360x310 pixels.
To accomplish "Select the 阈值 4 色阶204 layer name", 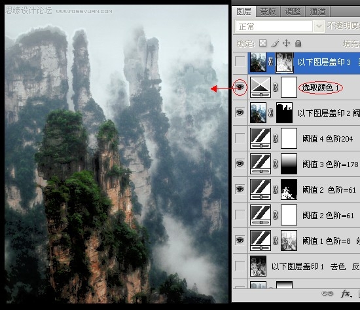I will (328, 139).
